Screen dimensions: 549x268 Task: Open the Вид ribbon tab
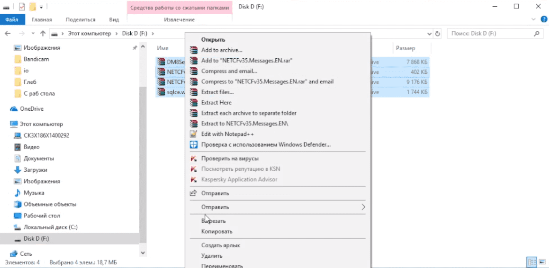(x=114, y=19)
